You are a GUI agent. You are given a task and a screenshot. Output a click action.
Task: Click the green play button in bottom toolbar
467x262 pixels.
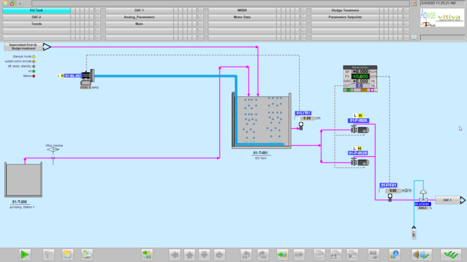coord(25,254)
